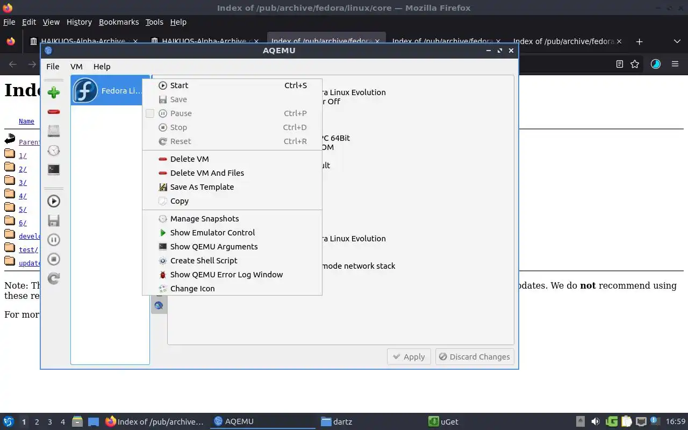Select Copy in the context menu
The height and width of the screenshot is (430, 688).
pos(232,201)
